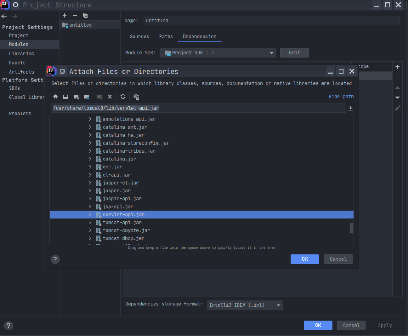
Task: Click Cancel in Attach Files dialog
Action: [338, 259]
